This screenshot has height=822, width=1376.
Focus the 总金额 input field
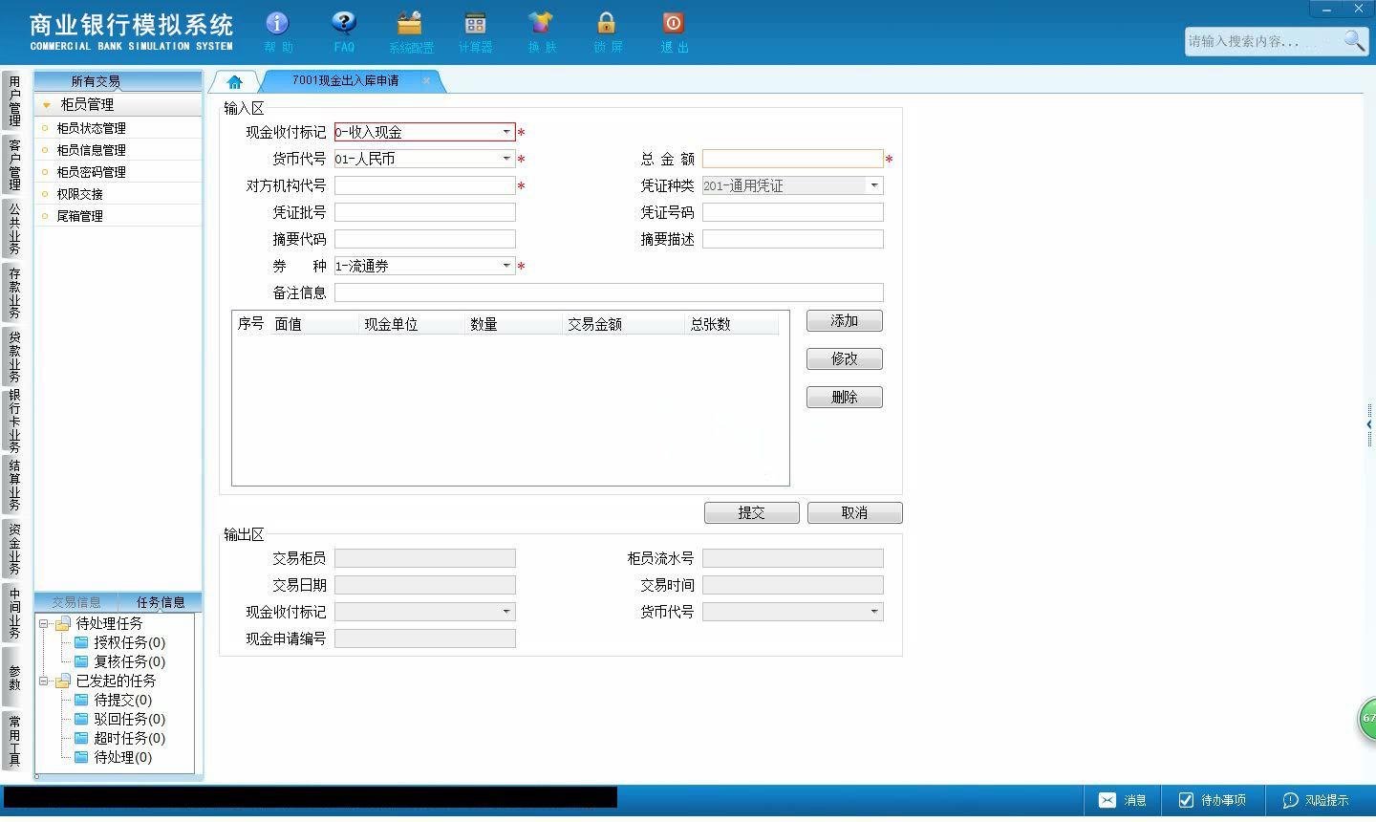pos(793,159)
